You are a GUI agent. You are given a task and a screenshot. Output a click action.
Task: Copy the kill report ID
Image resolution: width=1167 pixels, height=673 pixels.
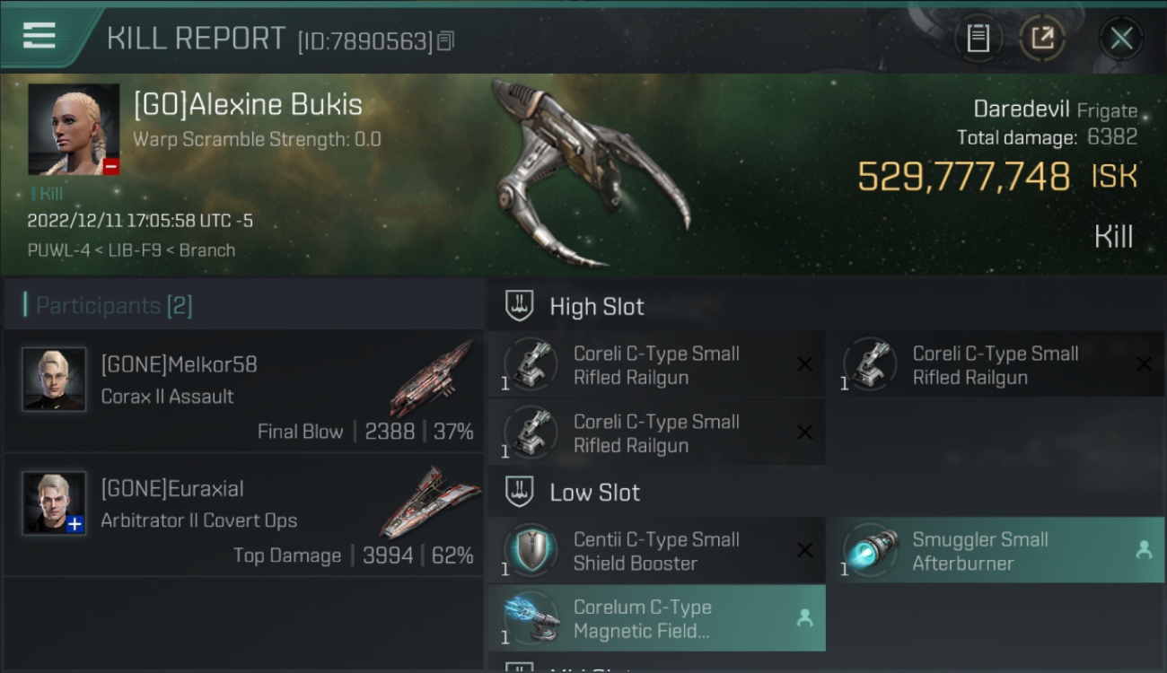coord(446,40)
